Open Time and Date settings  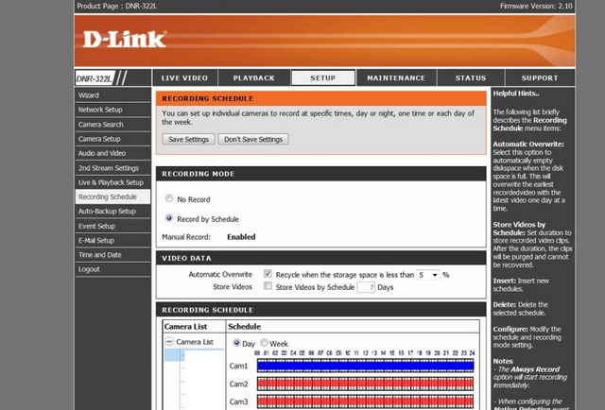(112, 255)
